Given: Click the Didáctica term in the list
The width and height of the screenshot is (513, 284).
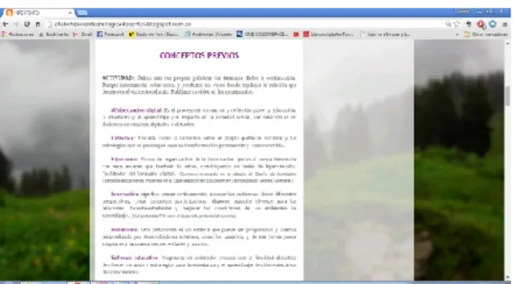Looking at the screenshot, I should coord(123,138).
